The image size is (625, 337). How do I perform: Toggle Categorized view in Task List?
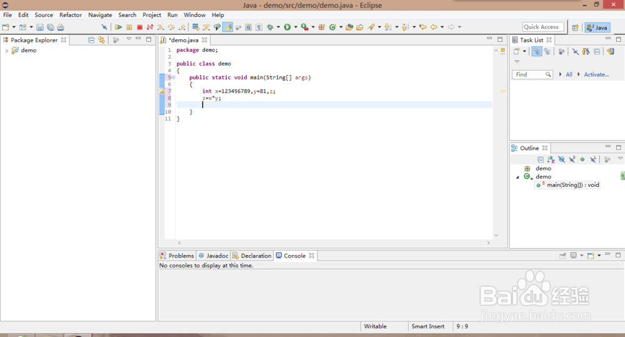coord(537,51)
